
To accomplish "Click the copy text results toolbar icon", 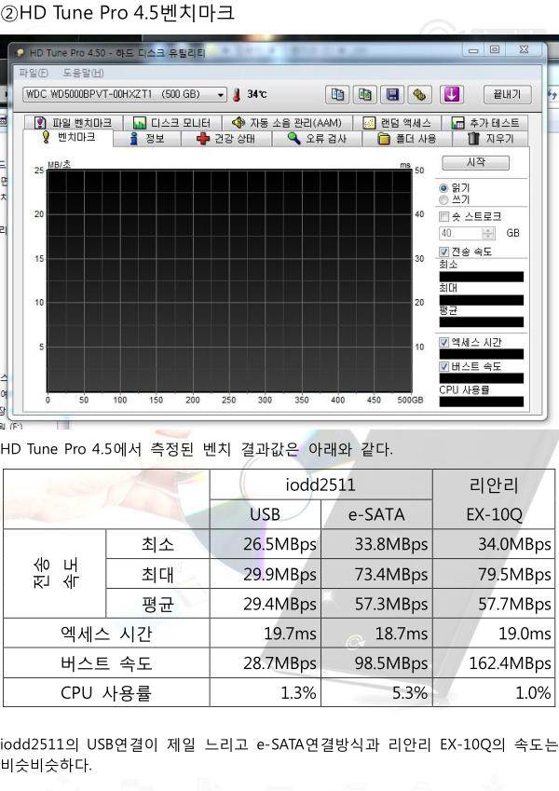I will pos(337,94).
